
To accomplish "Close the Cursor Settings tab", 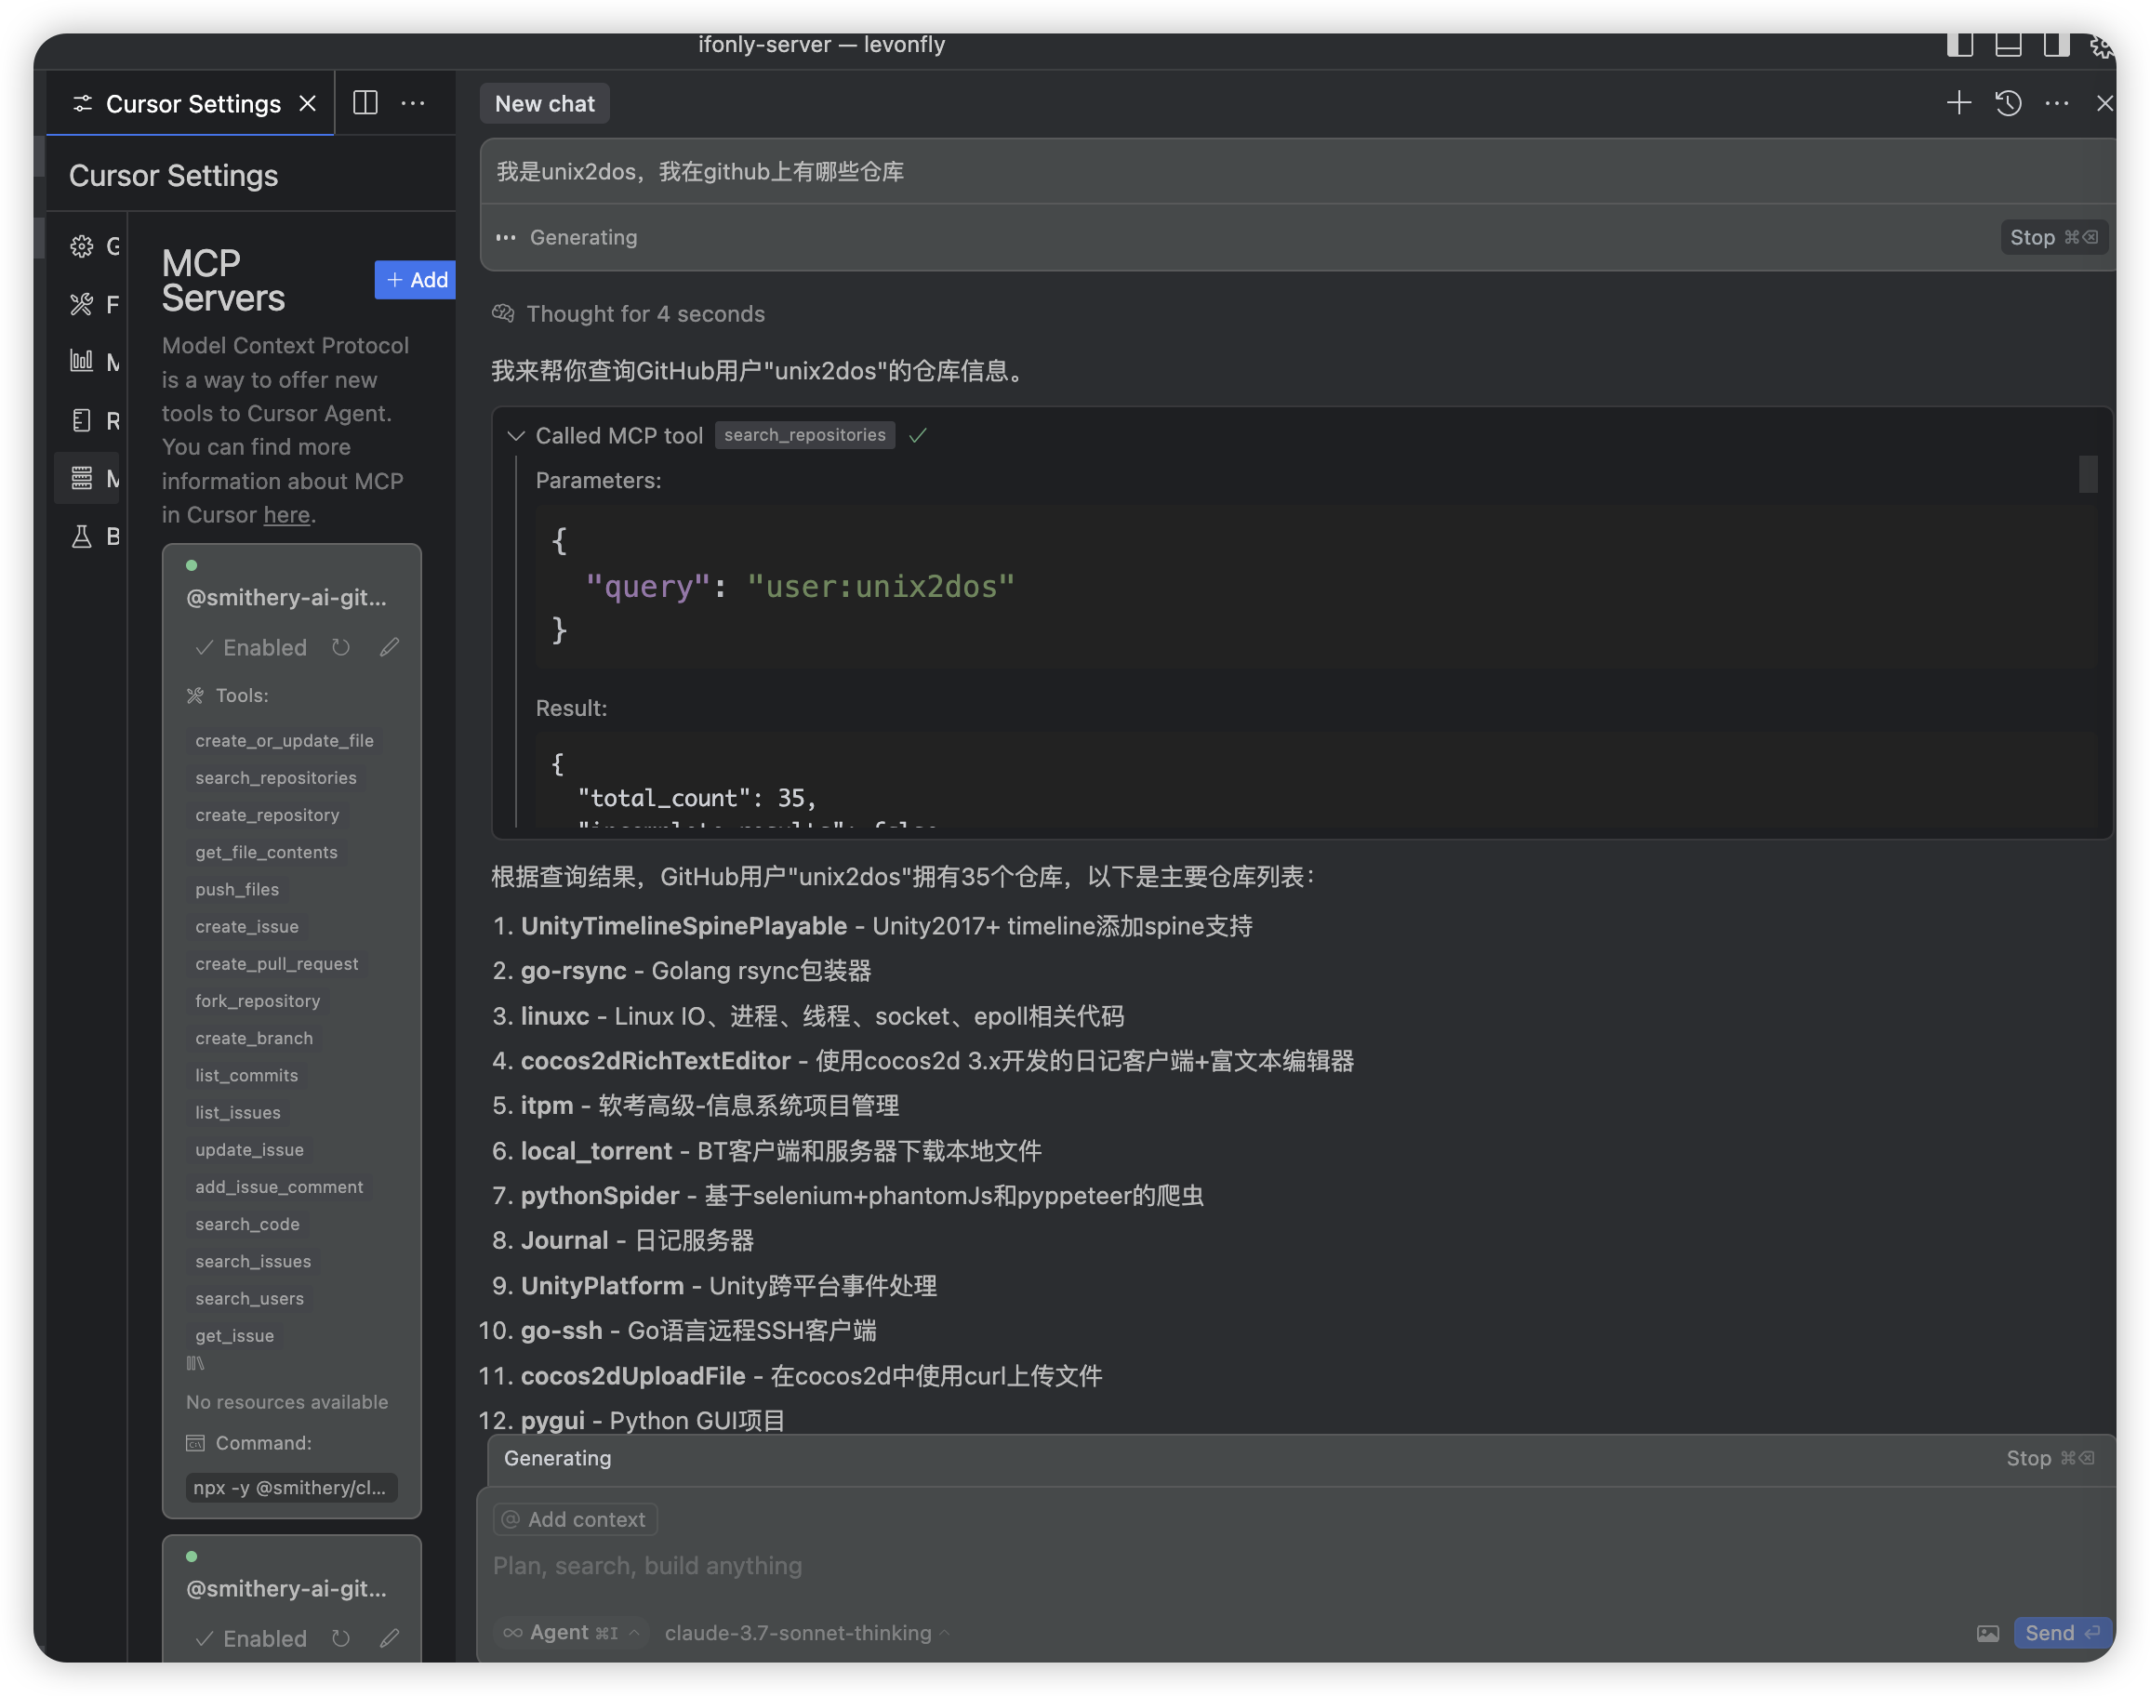I will (308, 103).
